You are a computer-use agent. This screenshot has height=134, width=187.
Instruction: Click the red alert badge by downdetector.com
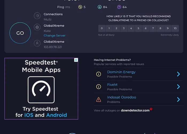[151, 109]
